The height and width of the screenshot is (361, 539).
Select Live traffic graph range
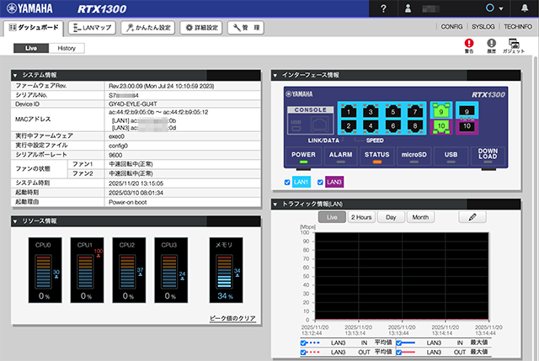[x=332, y=217]
